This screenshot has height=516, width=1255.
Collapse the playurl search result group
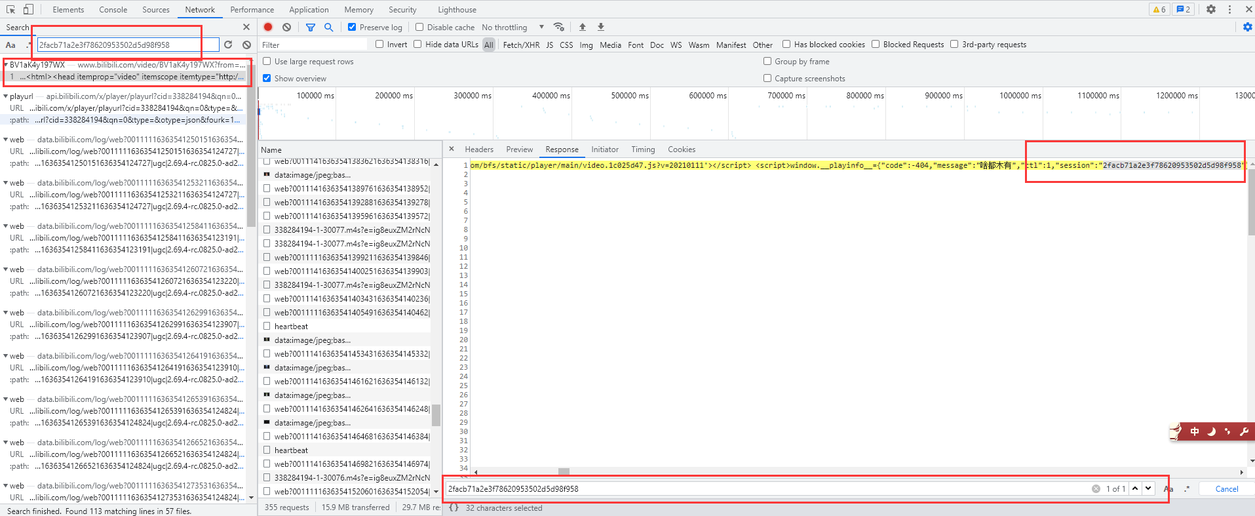(6, 96)
